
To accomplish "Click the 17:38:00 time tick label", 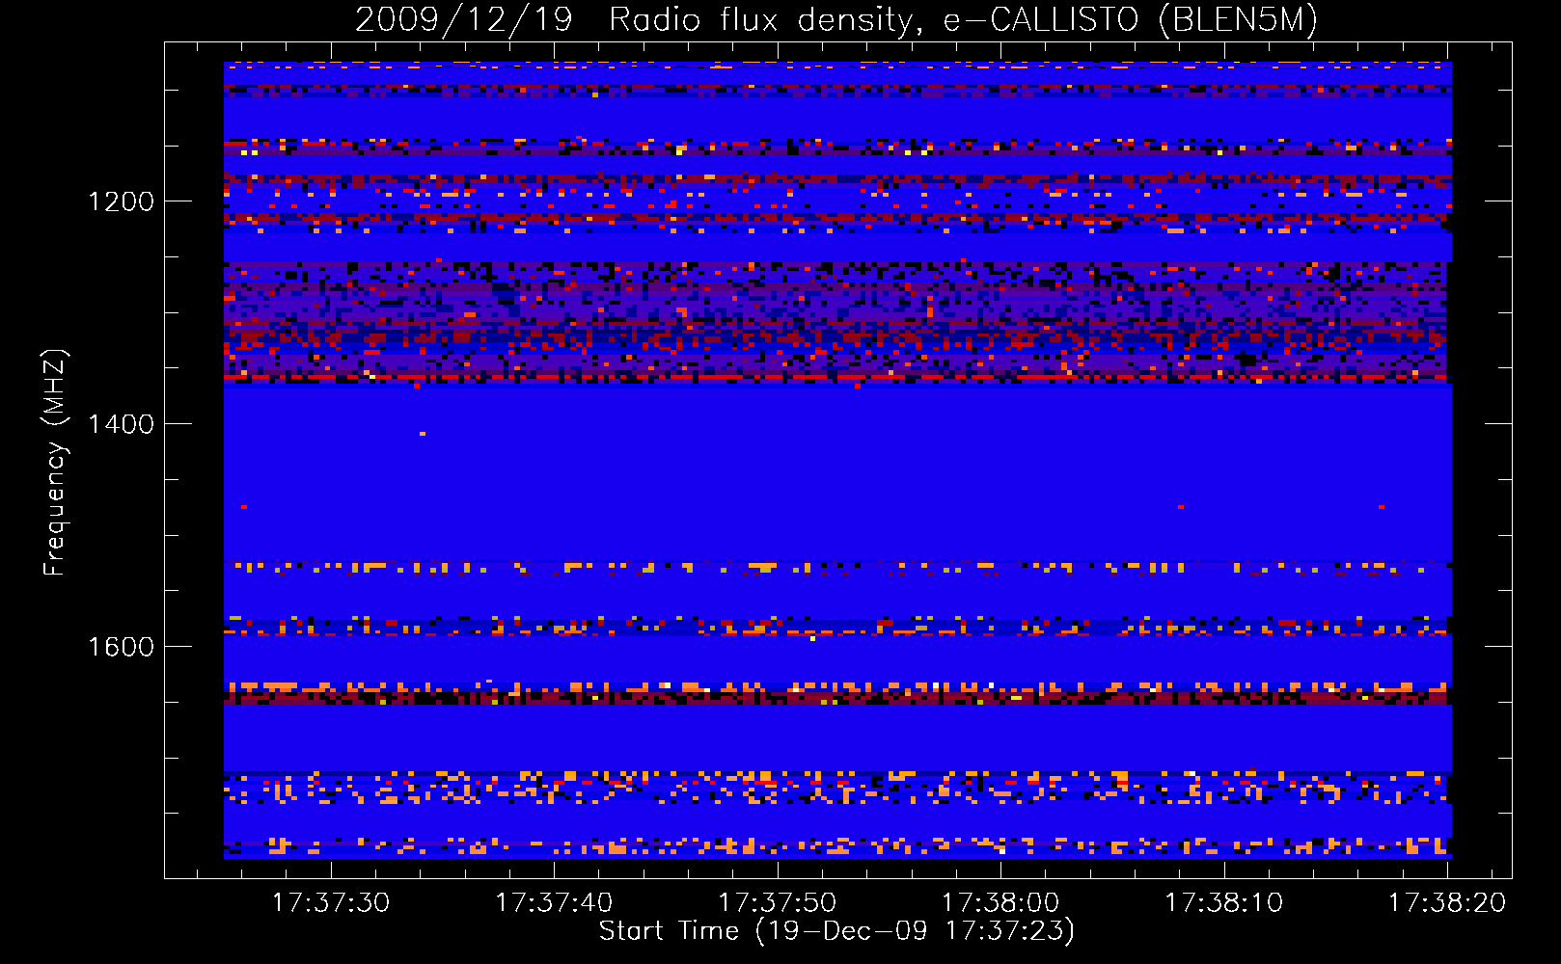I will 1000,902.
